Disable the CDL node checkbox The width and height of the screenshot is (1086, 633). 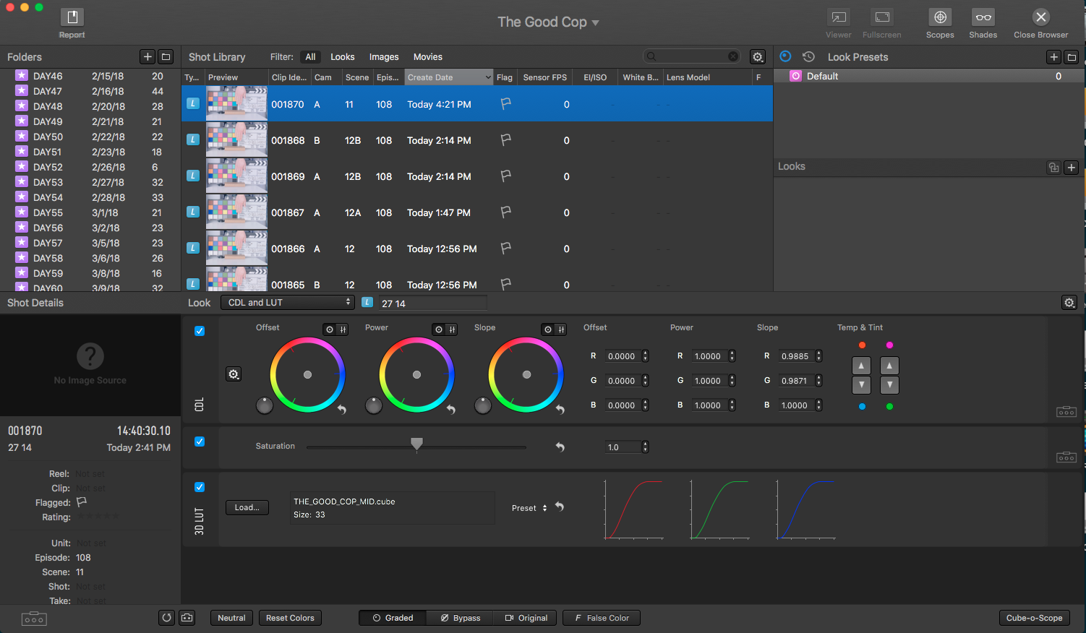[x=200, y=331]
